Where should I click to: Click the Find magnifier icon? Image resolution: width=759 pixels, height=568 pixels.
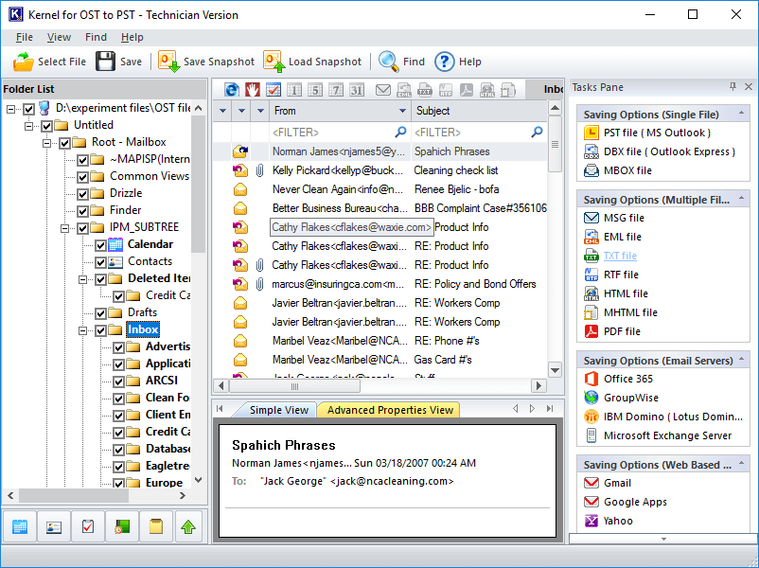click(x=388, y=62)
